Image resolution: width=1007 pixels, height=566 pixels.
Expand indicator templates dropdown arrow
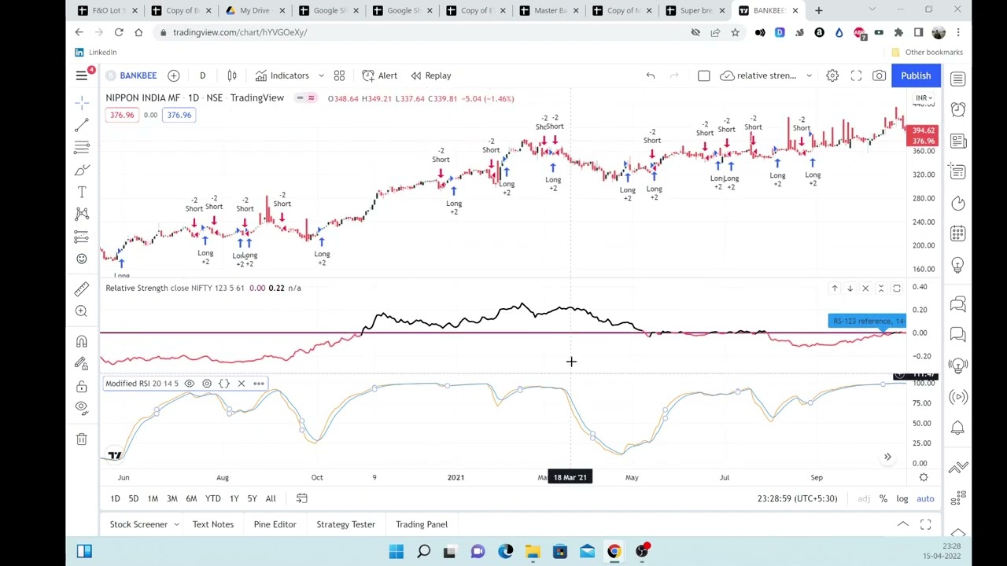coord(321,75)
